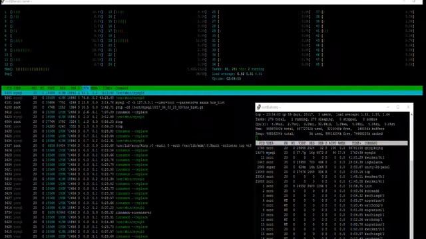Click the MEM% column header in htop
Viewport: 426px width, 239px height.
(x=95, y=88)
